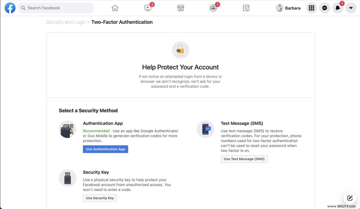The image size is (360, 209).
Task: Open the floating compose pencil button
Action: tap(350, 198)
